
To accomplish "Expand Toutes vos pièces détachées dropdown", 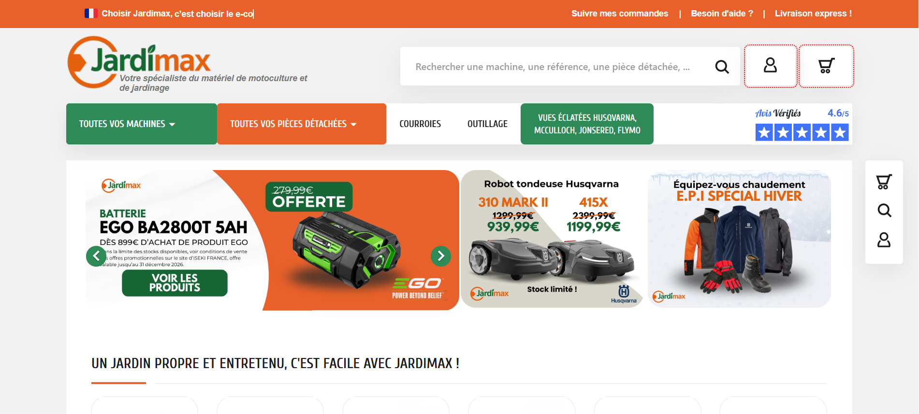I will tap(302, 124).
